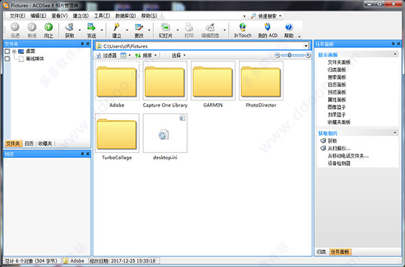The height and width of the screenshot is (267, 405).
Task: Click the view mode icon beside 过滤器
Action: (124, 55)
